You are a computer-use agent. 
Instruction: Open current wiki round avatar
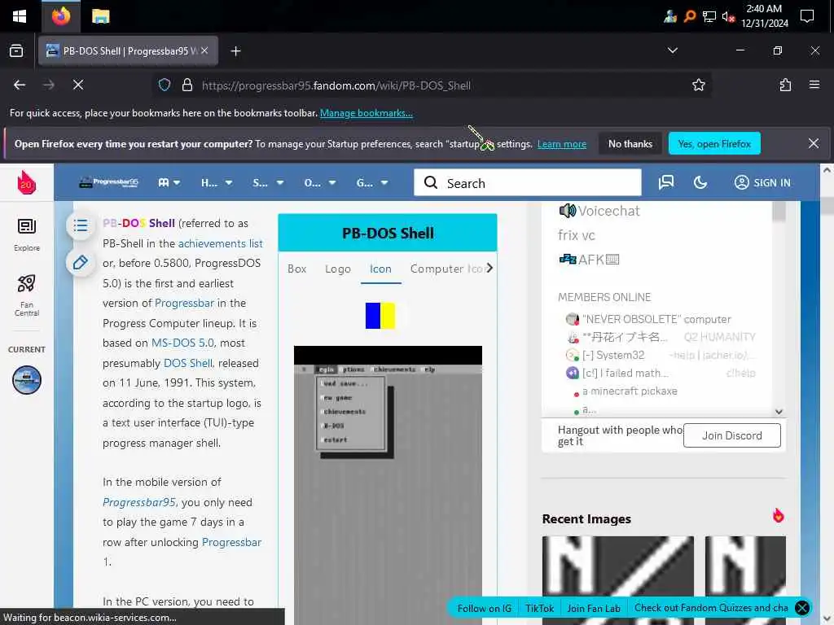click(27, 380)
